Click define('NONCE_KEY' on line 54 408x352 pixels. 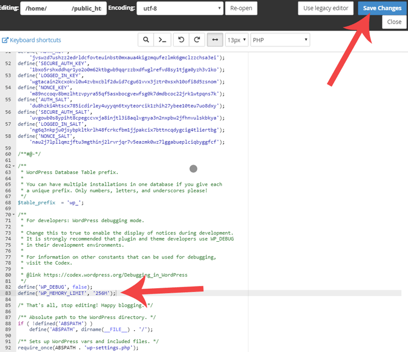click(45, 87)
